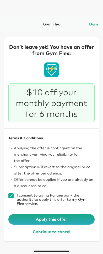Select the Gym Flex header title
This screenshot has width=103, height=254.
click(x=51, y=24)
